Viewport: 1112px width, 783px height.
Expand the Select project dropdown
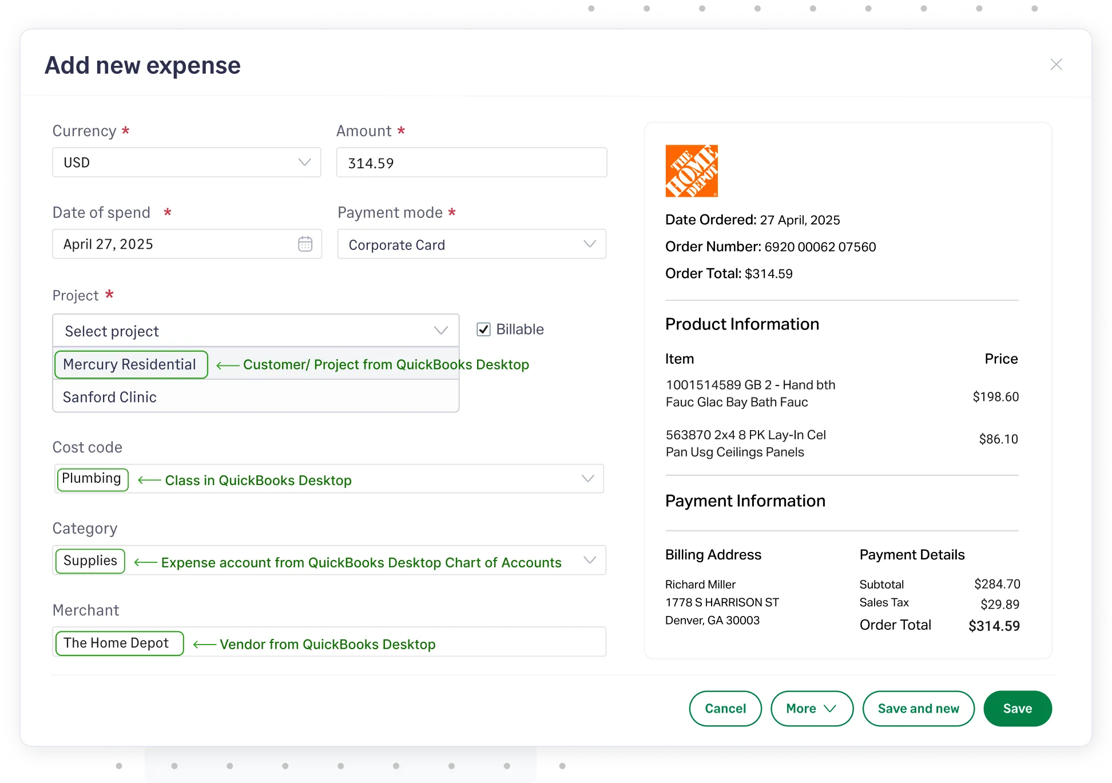point(440,330)
